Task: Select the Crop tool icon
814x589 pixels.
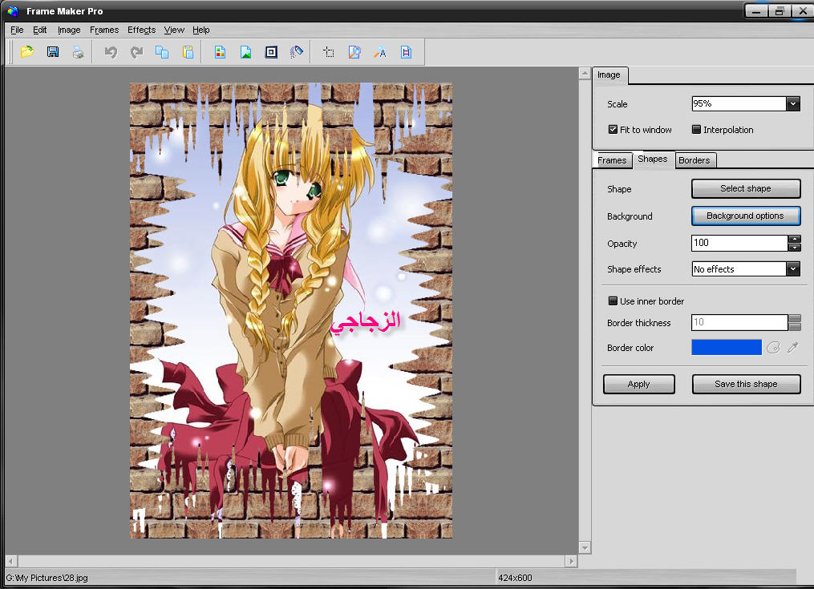Action: [329, 52]
